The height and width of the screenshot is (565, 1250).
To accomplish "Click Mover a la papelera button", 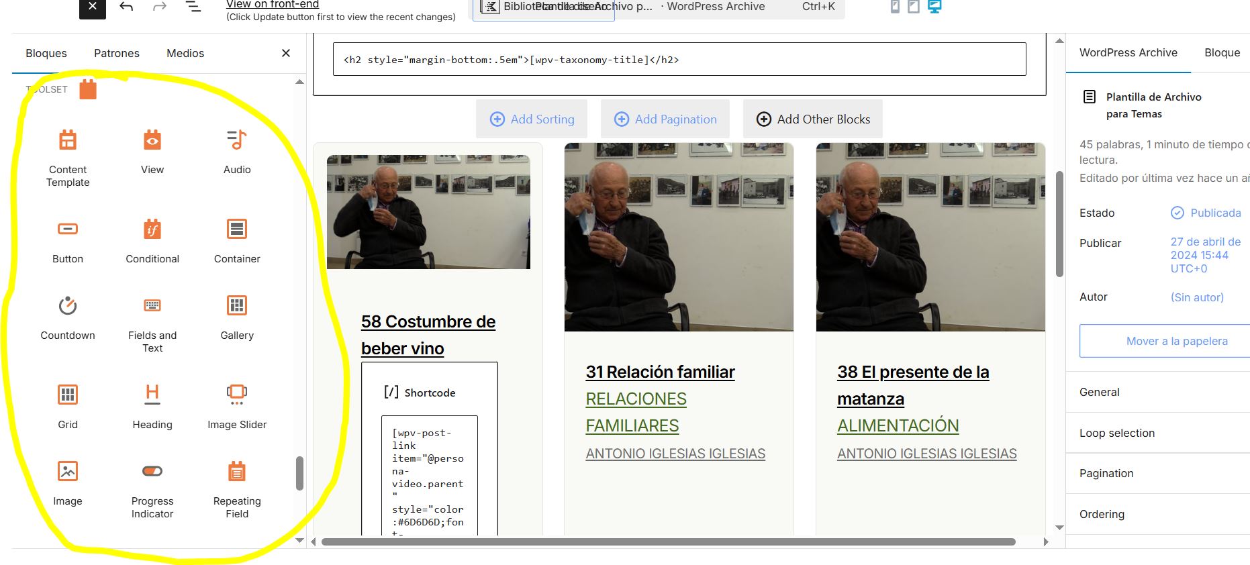I will 1176,341.
